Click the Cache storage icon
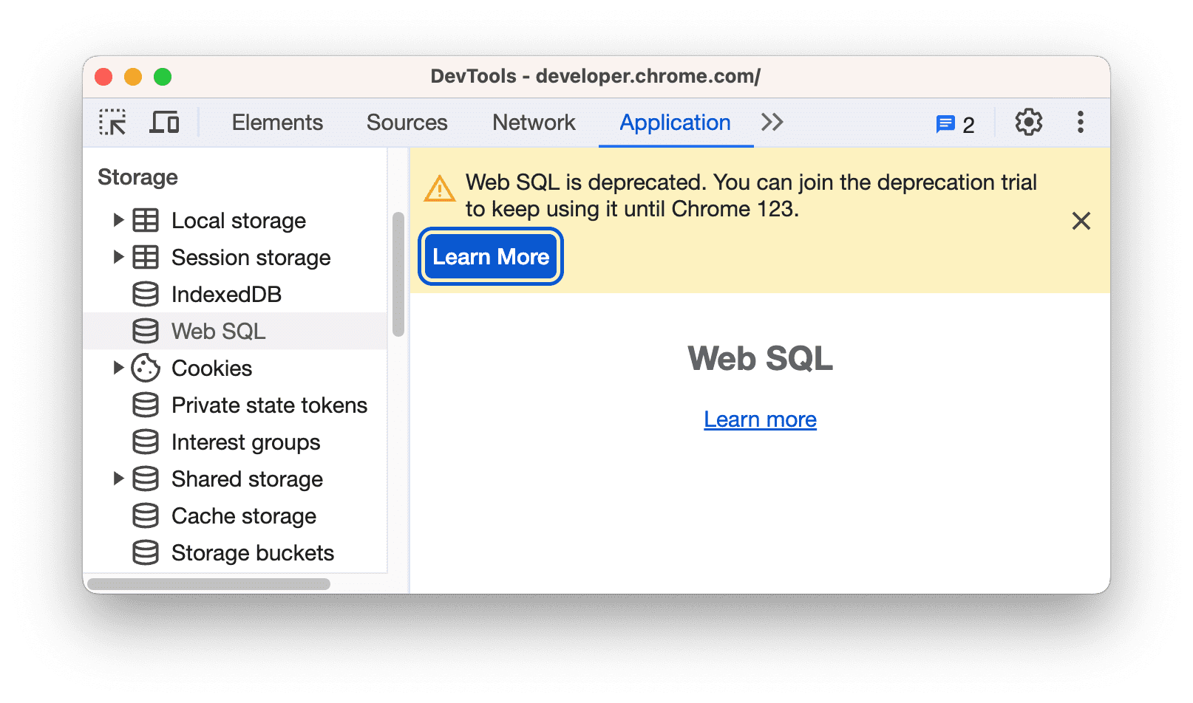This screenshot has width=1193, height=703. coord(146,515)
